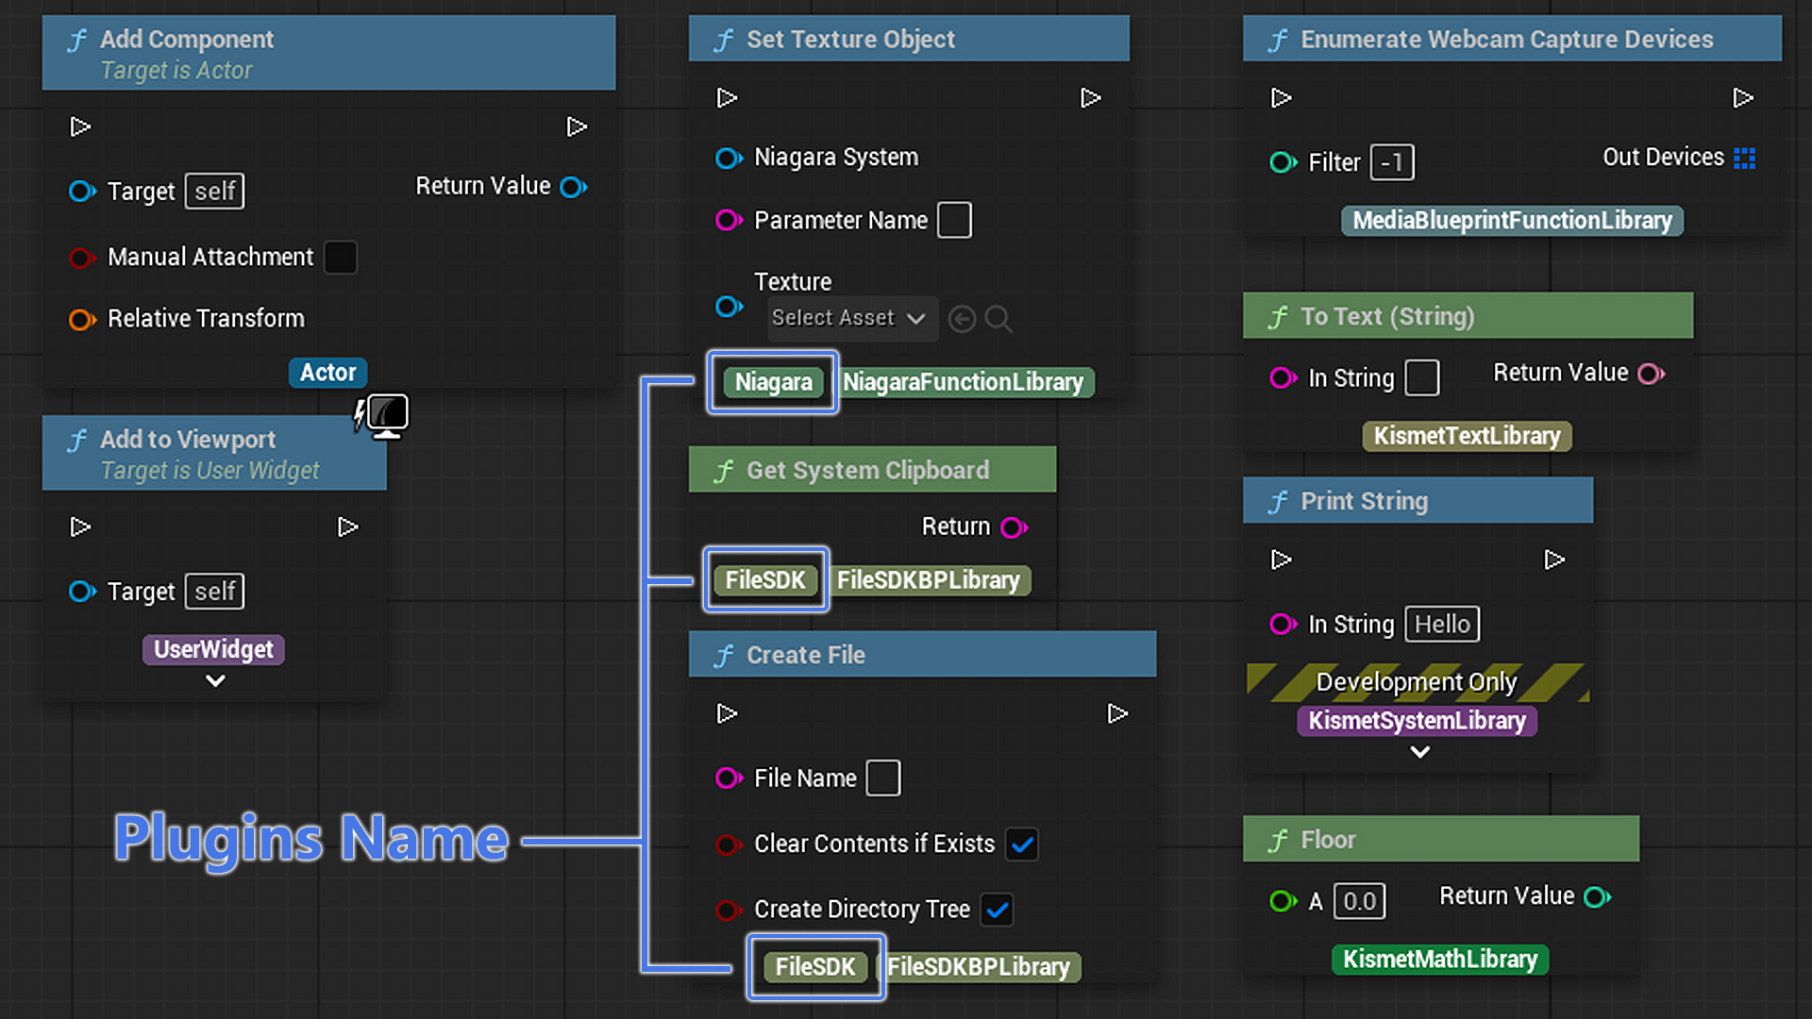Click the In String field containing Hello

coord(1442,625)
